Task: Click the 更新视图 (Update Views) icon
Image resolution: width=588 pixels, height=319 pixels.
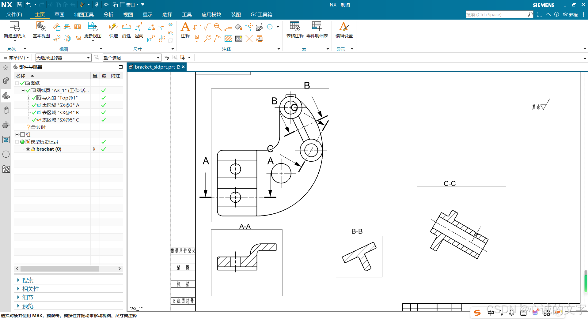Action: pos(93,30)
